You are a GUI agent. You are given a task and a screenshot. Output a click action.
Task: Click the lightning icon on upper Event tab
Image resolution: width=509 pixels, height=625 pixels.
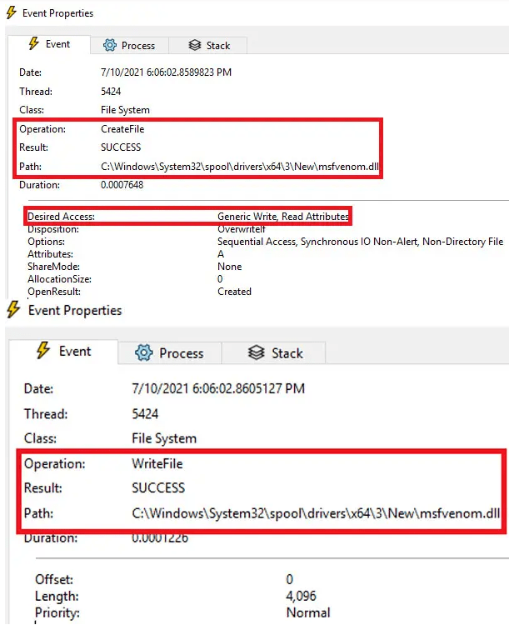[34, 43]
